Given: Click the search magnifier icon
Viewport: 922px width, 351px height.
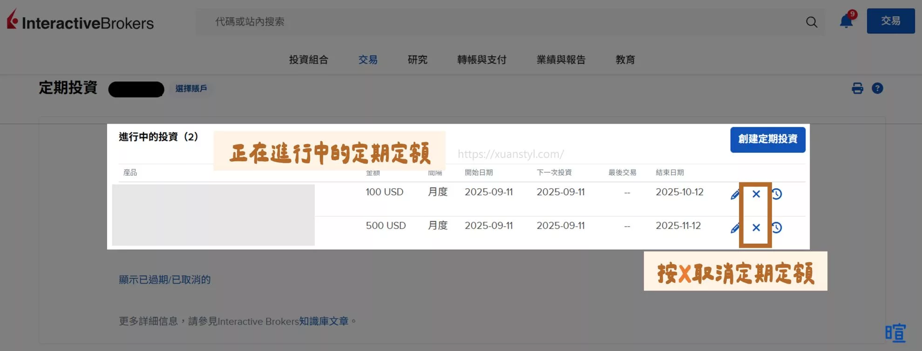Looking at the screenshot, I should click(812, 22).
